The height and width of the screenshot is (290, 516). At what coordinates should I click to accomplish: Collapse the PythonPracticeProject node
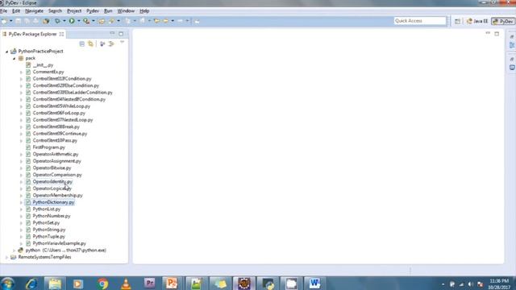6,52
